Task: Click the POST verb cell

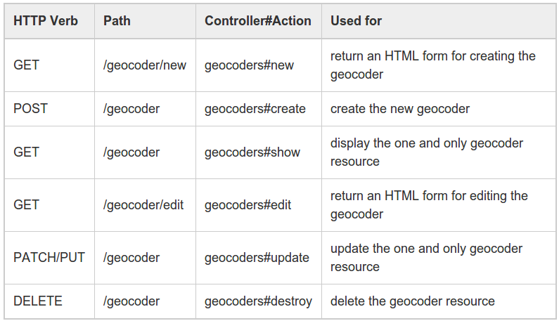Action: (x=30, y=109)
